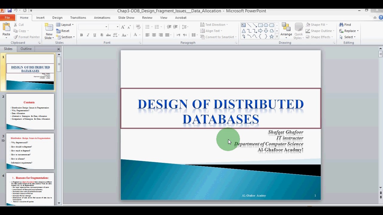383x215 pixels.
Task: Switch to the Animations tab
Action: click(x=102, y=18)
